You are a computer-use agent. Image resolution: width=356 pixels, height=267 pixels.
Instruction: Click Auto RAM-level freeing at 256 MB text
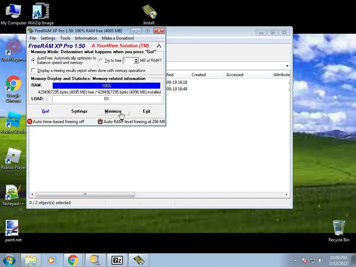tap(134, 121)
